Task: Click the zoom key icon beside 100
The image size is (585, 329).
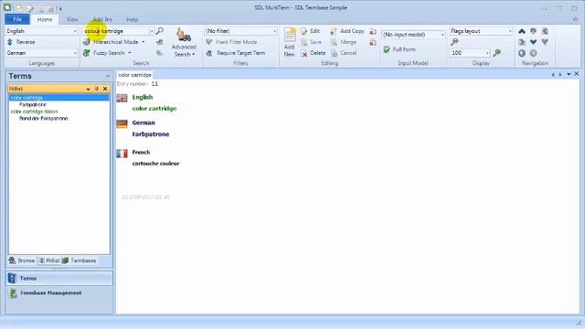Action: coord(497,53)
